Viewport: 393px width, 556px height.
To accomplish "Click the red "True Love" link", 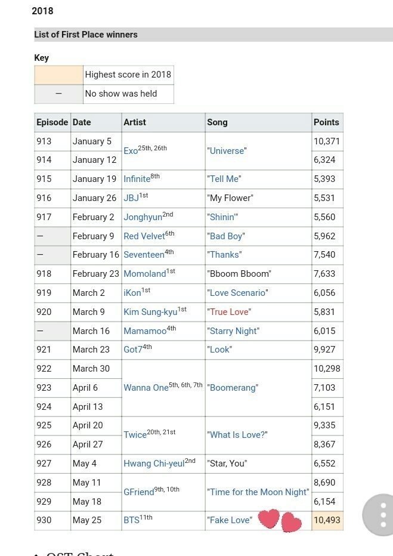I will [x=229, y=312].
